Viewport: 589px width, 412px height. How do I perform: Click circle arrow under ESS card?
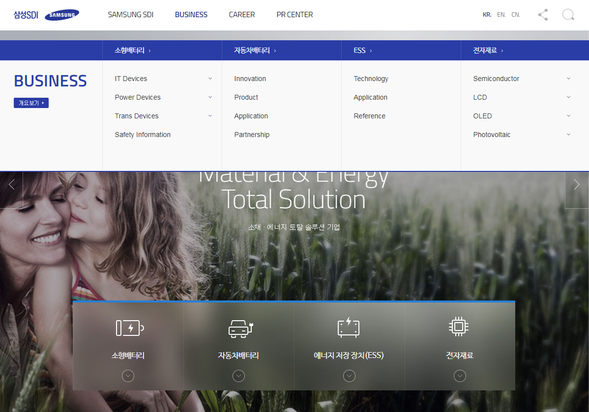pyautogui.click(x=350, y=376)
